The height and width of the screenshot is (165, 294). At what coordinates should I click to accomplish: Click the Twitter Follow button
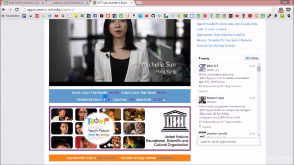pos(252,58)
